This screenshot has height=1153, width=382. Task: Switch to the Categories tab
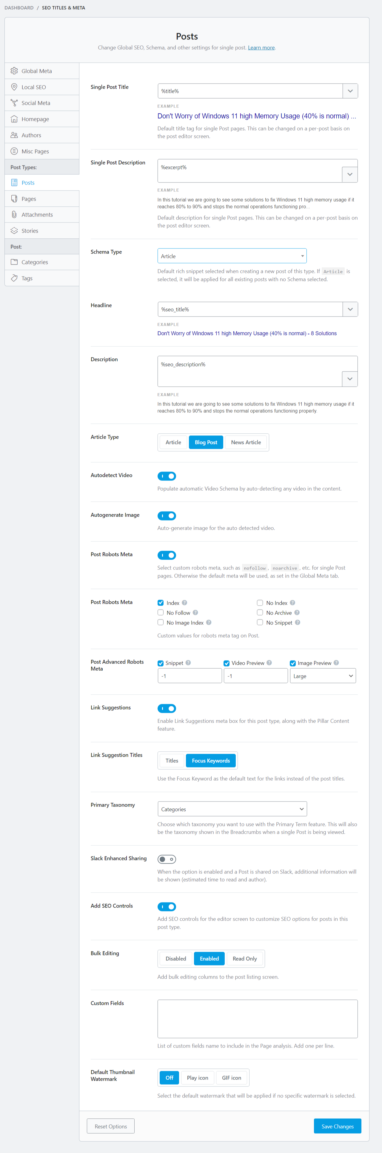34,262
